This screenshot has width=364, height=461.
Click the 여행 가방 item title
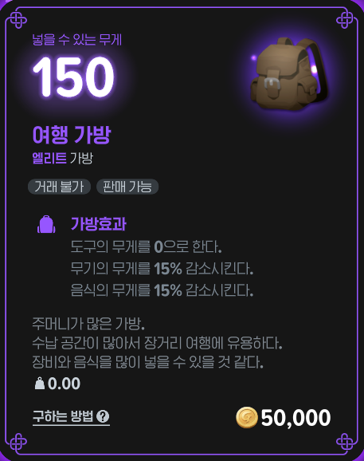(72, 135)
